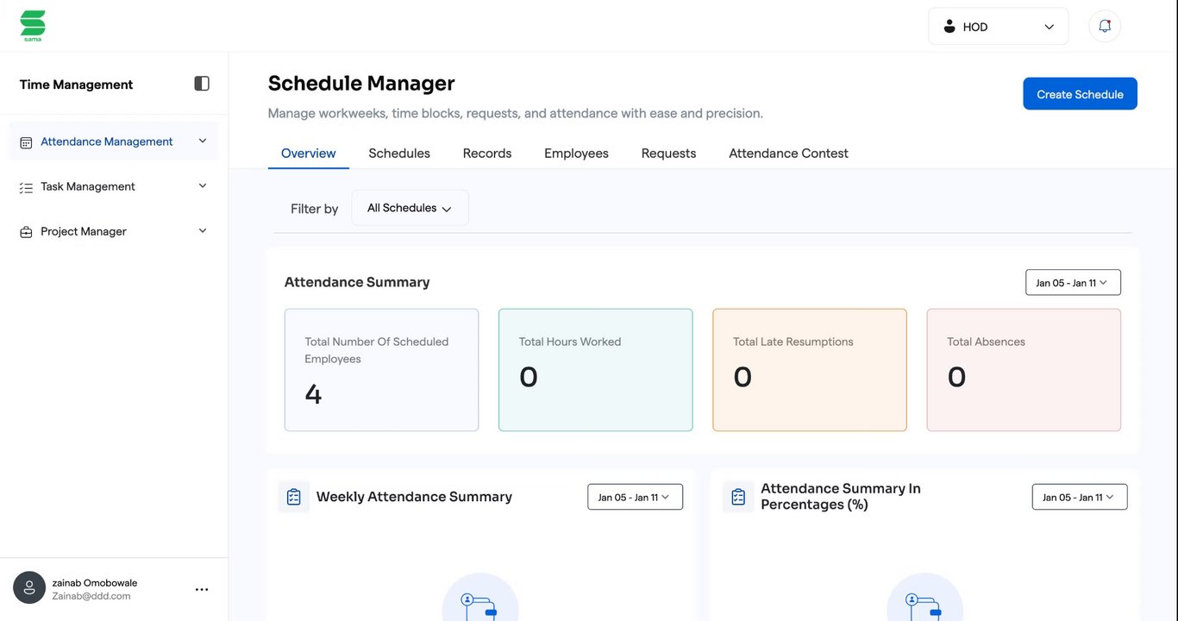Click the user avatar for zainab Omobowale
Image resolution: width=1178 pixels, height=621 pixels.
point(29,588)
